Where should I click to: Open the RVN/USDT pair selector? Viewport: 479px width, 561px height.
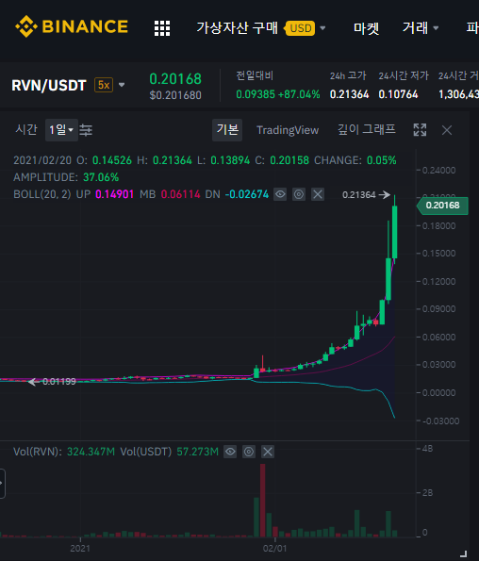coord(49,85)
